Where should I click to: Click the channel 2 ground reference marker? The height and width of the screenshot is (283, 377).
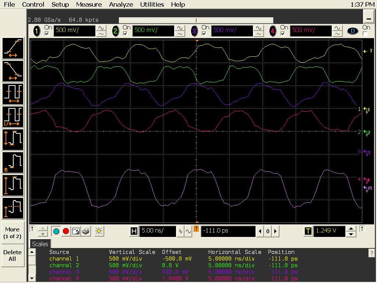coord(367,133)
